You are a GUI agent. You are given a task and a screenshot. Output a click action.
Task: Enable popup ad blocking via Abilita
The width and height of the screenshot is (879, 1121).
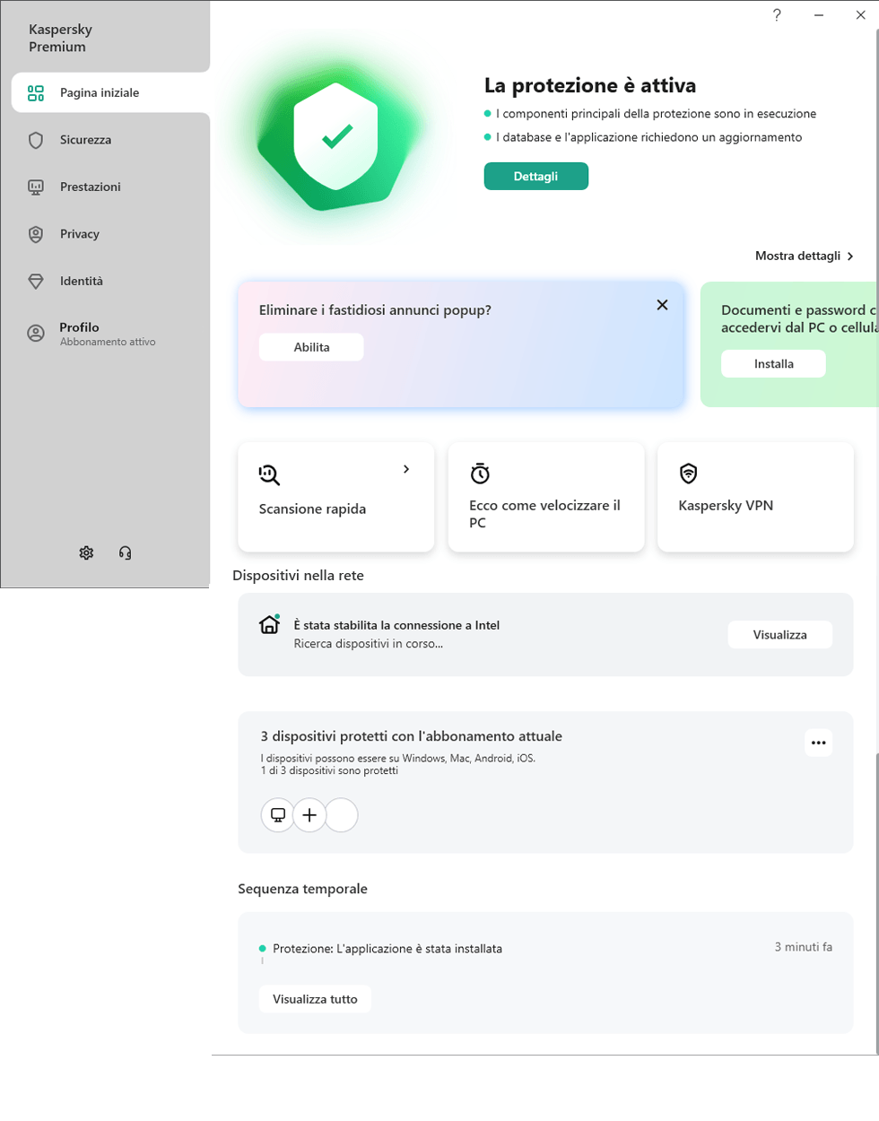(310, 346)
